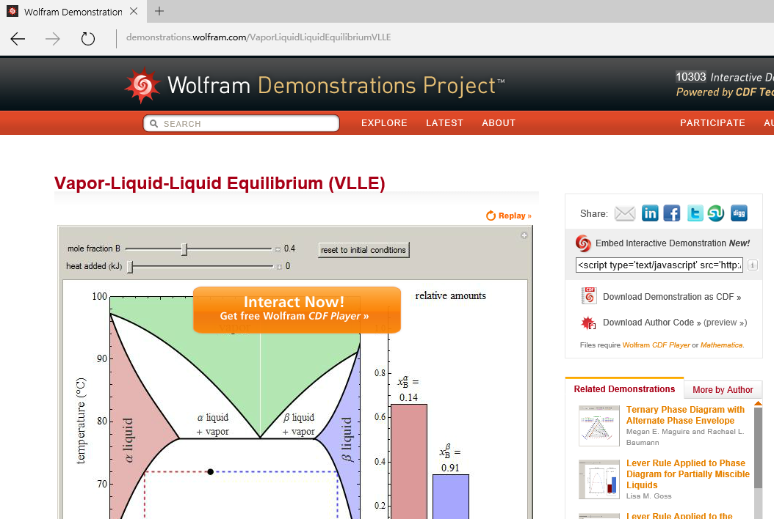Open the Mathematica link
This screenshot has height=519, width=774.
coord(721,345)
